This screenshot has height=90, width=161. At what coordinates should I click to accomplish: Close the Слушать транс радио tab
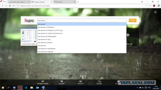(x=29, y=2)
